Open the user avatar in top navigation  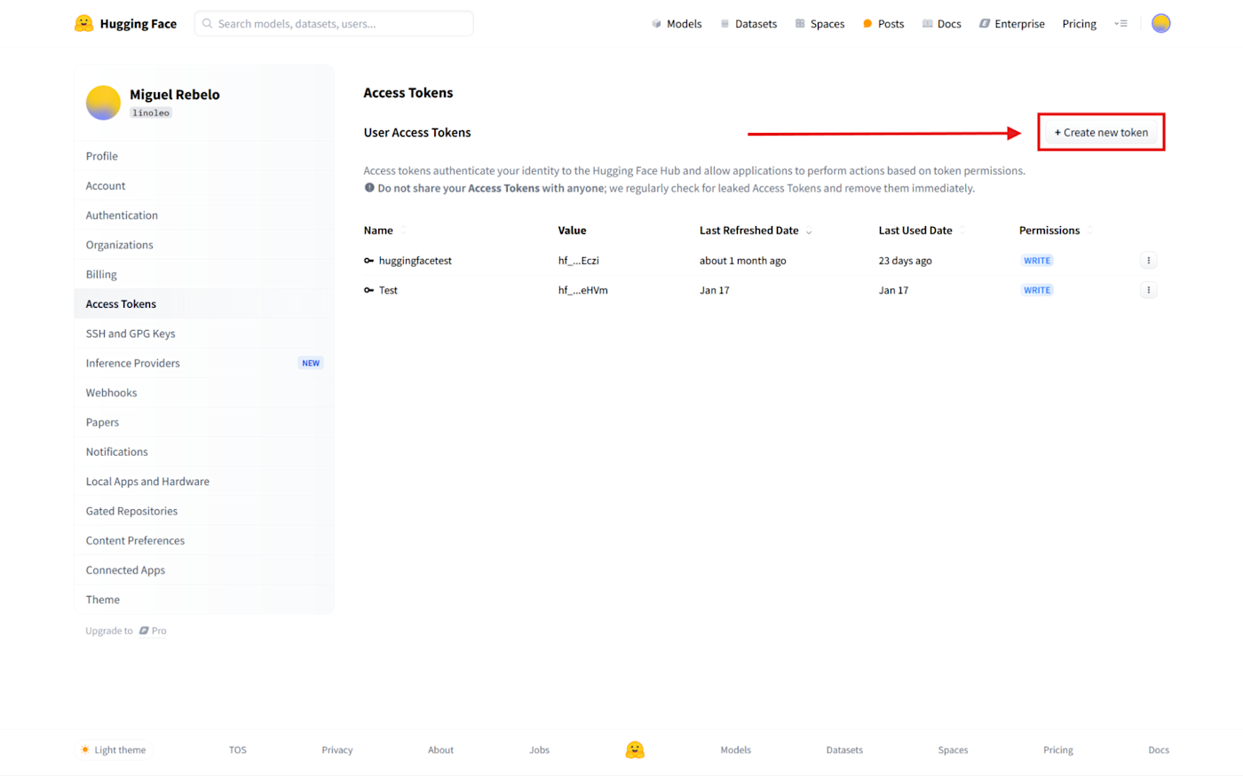[x=1160, y=23]
